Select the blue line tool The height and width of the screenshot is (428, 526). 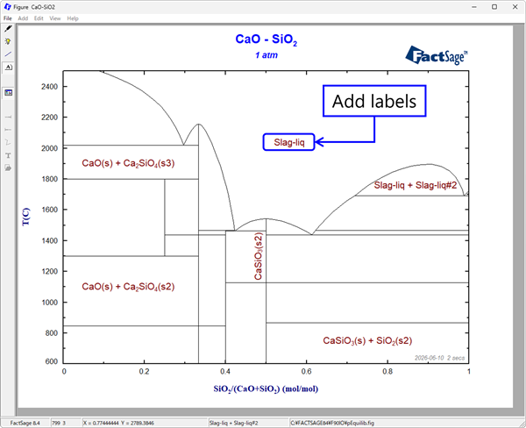(x=8, y=54)
